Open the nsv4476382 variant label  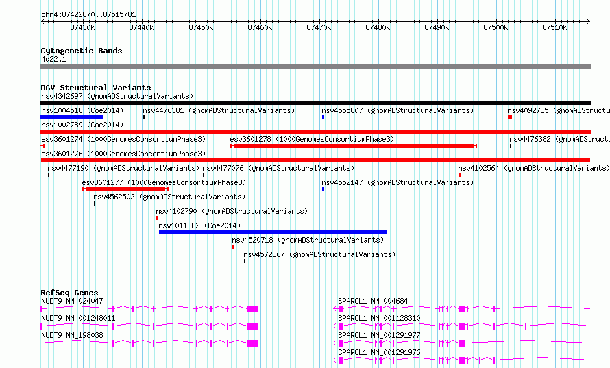(559, 139)
